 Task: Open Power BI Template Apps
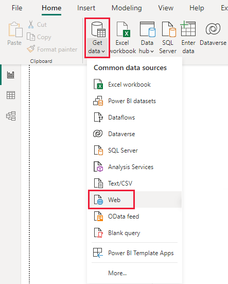coord(134,253)
